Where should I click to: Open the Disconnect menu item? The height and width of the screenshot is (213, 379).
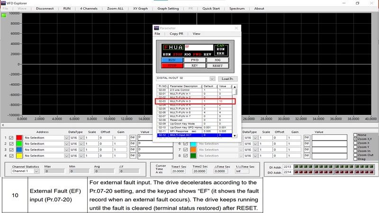(45, 9)
